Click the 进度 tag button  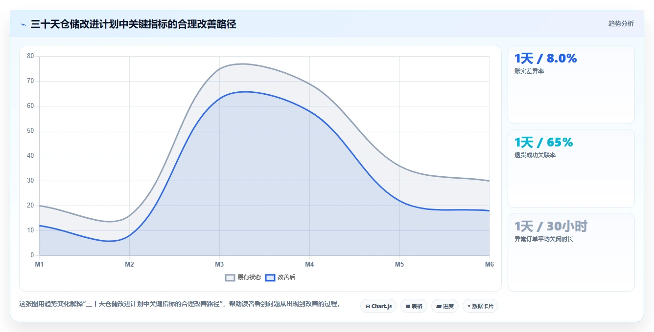point(444,306)
